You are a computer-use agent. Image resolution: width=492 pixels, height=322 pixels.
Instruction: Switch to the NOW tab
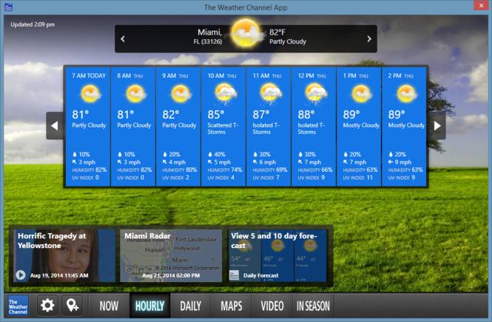point(109,306)
